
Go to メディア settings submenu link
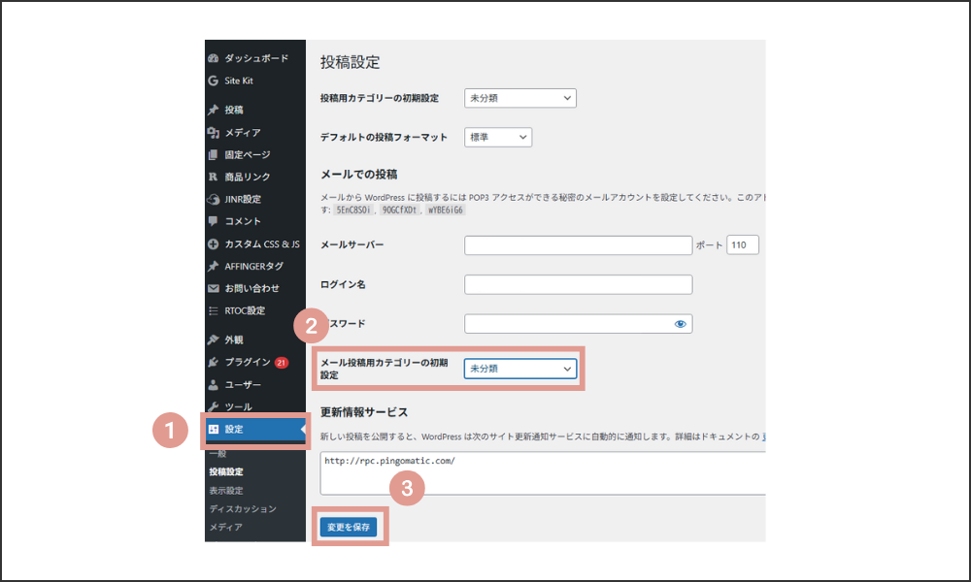tap(225, 527)
